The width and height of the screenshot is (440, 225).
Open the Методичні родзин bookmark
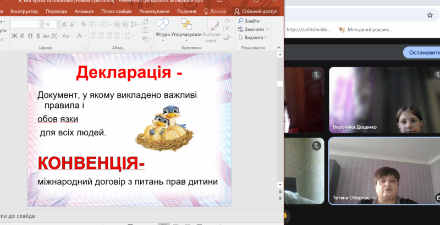tap(365, 30)
